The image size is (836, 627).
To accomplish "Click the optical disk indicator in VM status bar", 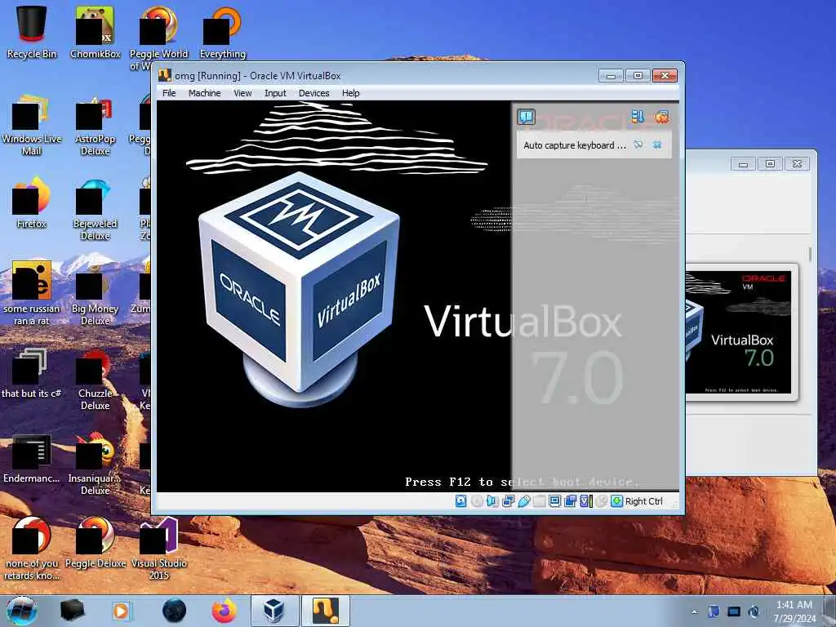I will pos(477,501).
